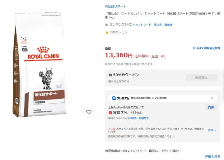This screenshot has height=160, width=224.
Task: Click the product title text
Action: [162, 16]
